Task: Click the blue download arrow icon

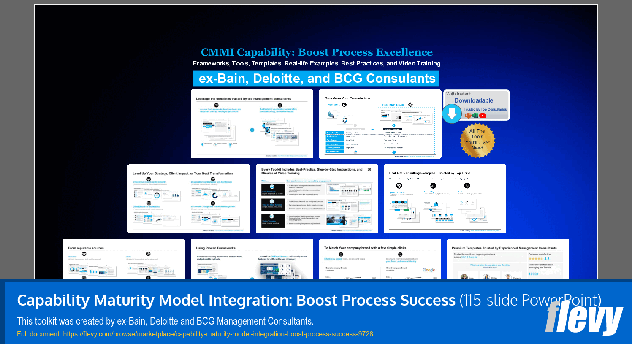Action: tap(452, 114)
